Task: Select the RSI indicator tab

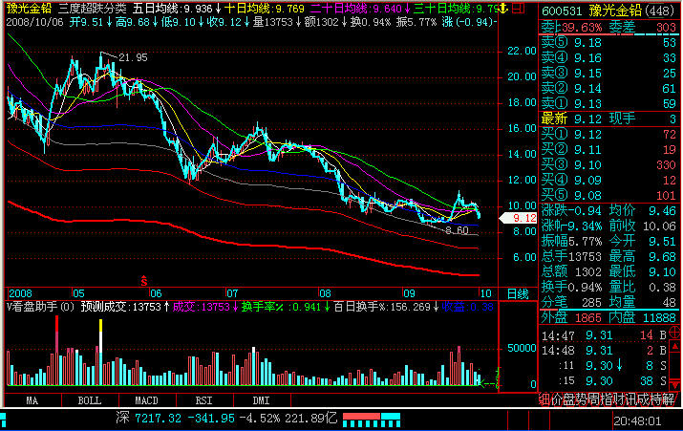Action: 203,400
